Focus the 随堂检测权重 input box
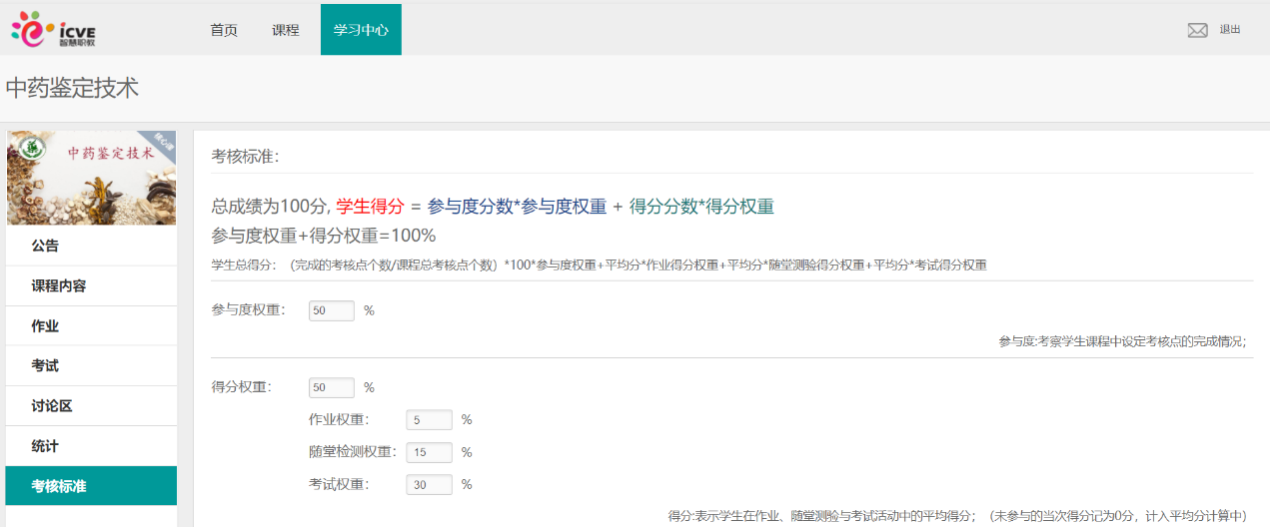This screenshot has height=527, width=1270. (429, 452)
